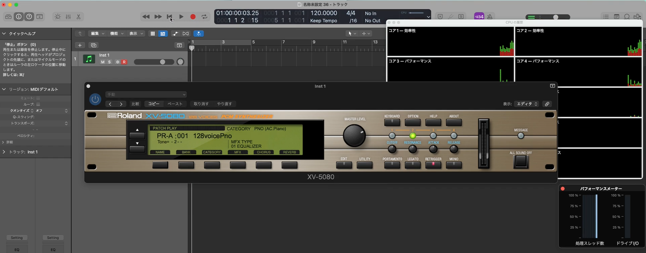Open the Editors scissors icon
The height and width of the screenshot is (253, 646).
tap(79, 17)
